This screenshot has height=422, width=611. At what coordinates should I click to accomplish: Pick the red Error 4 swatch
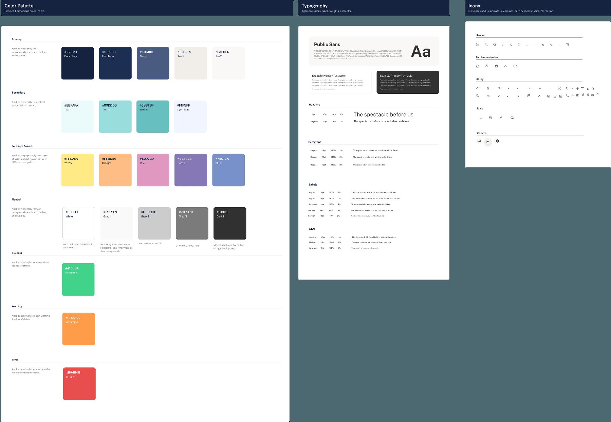(79, 384)
